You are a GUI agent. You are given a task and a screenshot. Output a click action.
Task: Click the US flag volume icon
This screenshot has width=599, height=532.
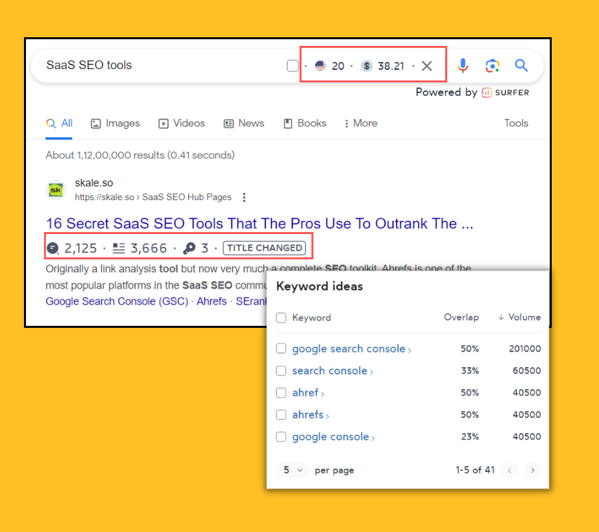pos(320,66)
